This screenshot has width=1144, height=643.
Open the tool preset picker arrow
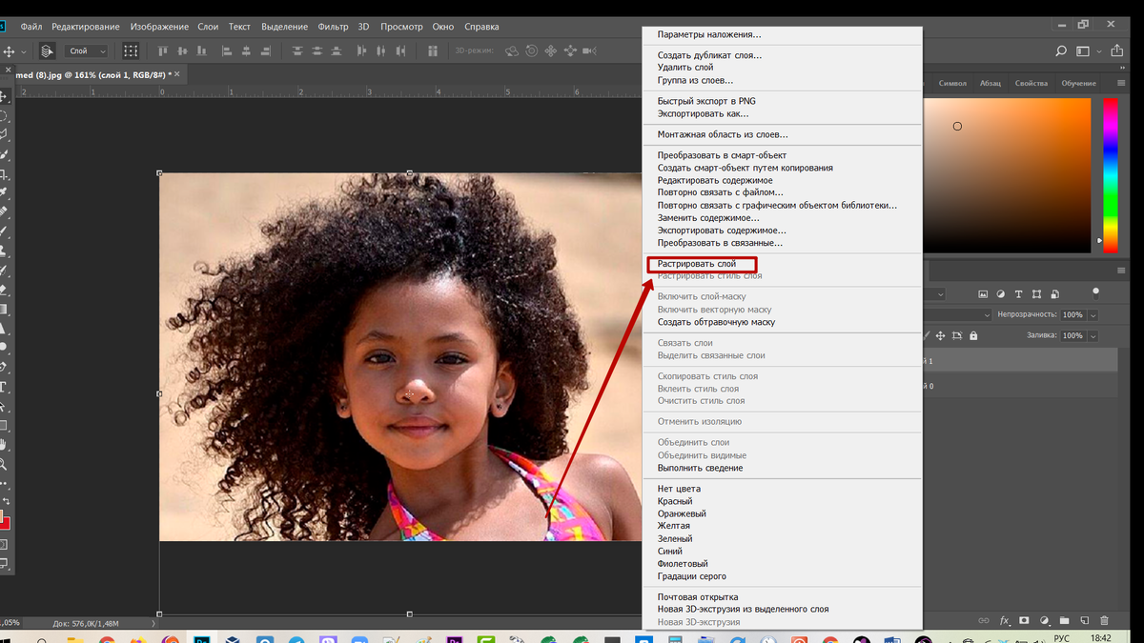pyautogui.click(x=23, y=51)
